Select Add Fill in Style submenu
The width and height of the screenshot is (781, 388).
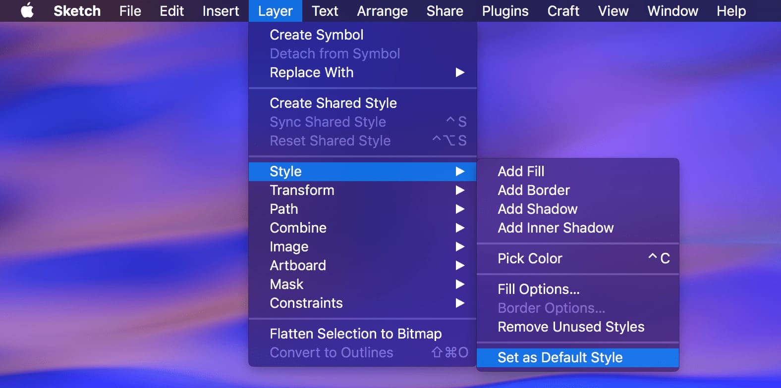click(578, 171)
